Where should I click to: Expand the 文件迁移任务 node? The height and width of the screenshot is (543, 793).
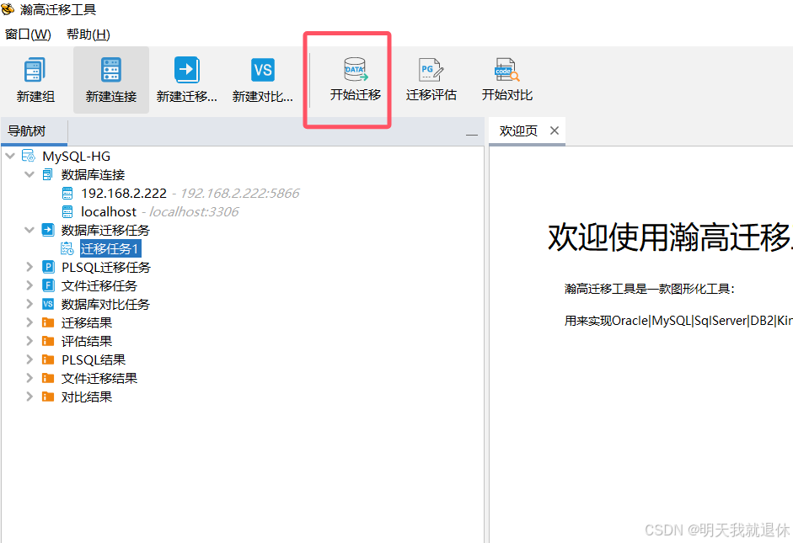coord(29,286)
